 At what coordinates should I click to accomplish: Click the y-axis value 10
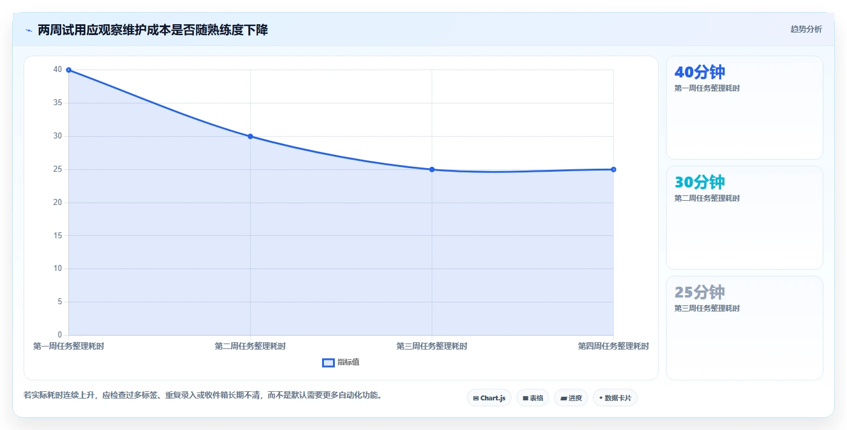tap(58, 269)
